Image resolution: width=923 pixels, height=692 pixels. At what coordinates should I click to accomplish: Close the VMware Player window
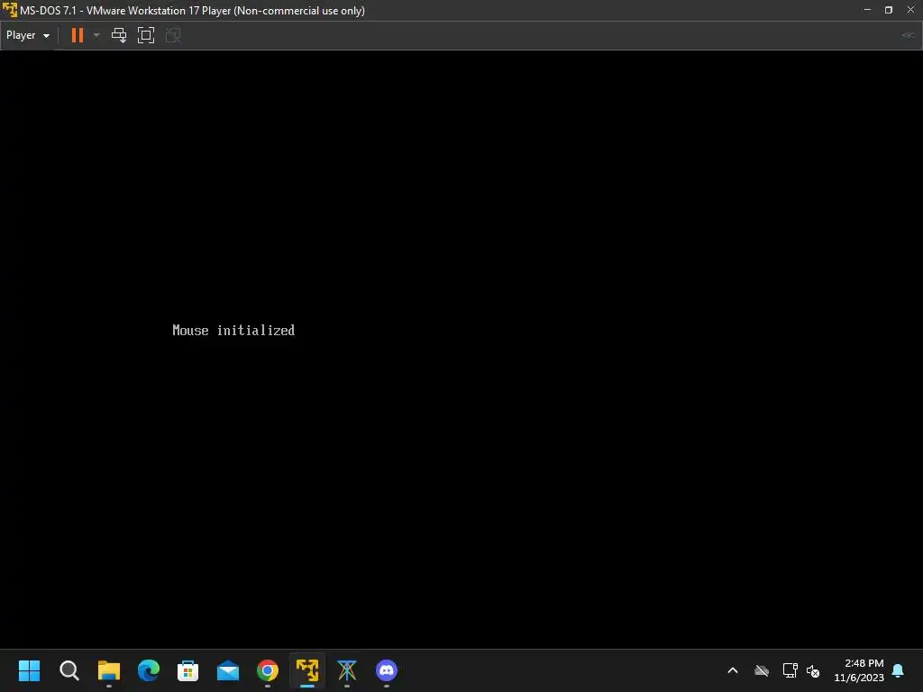(x=910, y=10)
